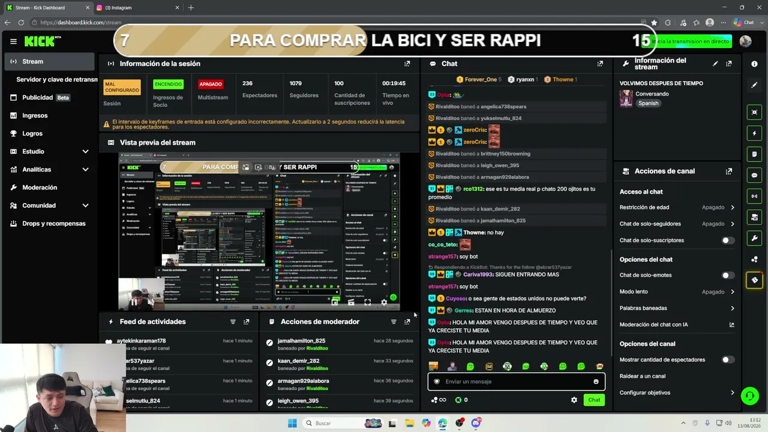Image resolution: width=768 pixels, height=432 pixels.
Task: Click the Spanish language tag
Action: point(648,103)
